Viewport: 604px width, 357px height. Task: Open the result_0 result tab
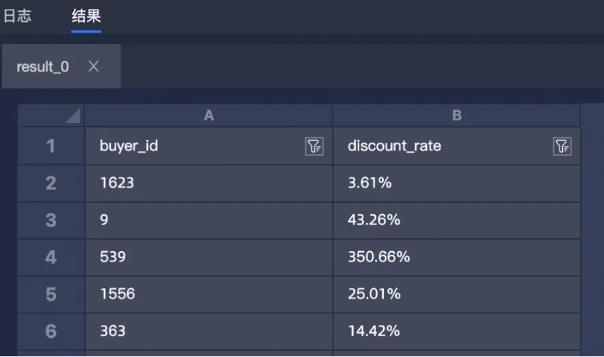pyautogui.click(x=43, y=67)
